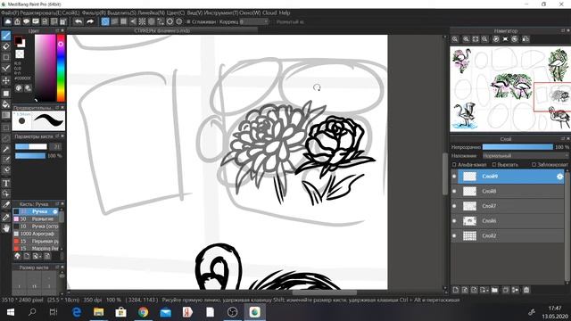This screenshot has width=571, height=321.
Task: Click the hue strip in color panel
Action: pos(61,68)
